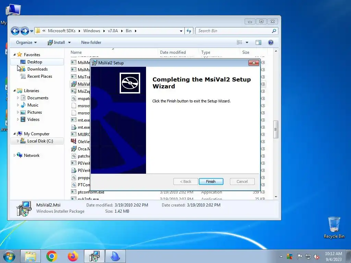This screenshot has width=351, height=263.
Task: Open the Install dropdown arrow
Action: click(x=69, y=42)
